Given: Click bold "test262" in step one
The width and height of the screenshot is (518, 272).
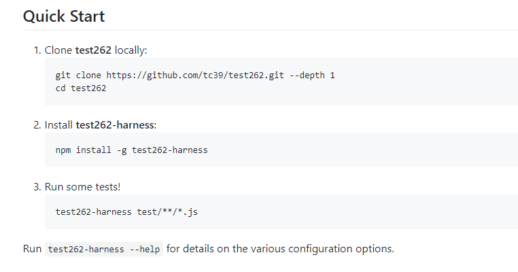Looking at the screenshot, I should coord(93,50).
